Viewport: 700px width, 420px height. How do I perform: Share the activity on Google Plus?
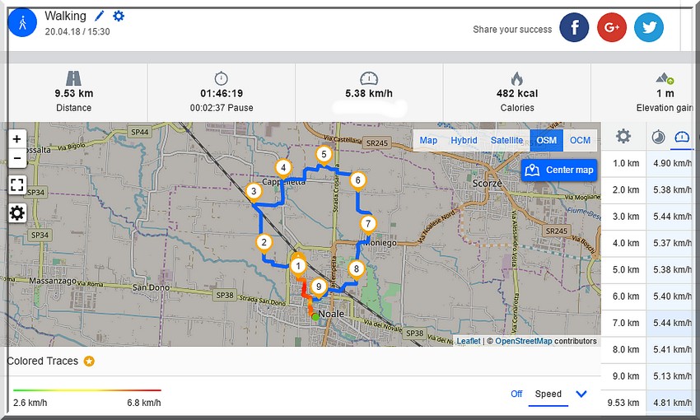pos(612,28)
